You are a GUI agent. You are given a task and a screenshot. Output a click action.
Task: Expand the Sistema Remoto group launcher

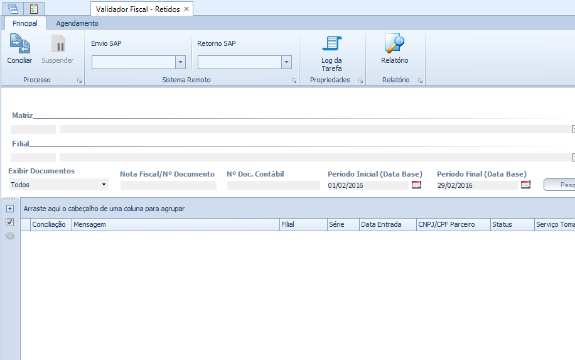point(294,81)
